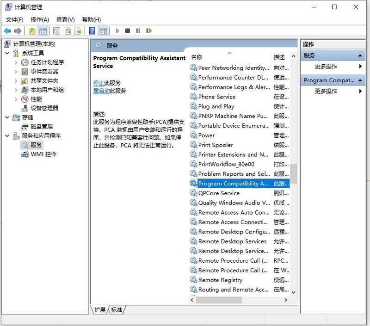370x326 pixels.
Task: Collapse the 服务 section in the Actions pane
Action: pyautogui.click(x=360, y=55)
